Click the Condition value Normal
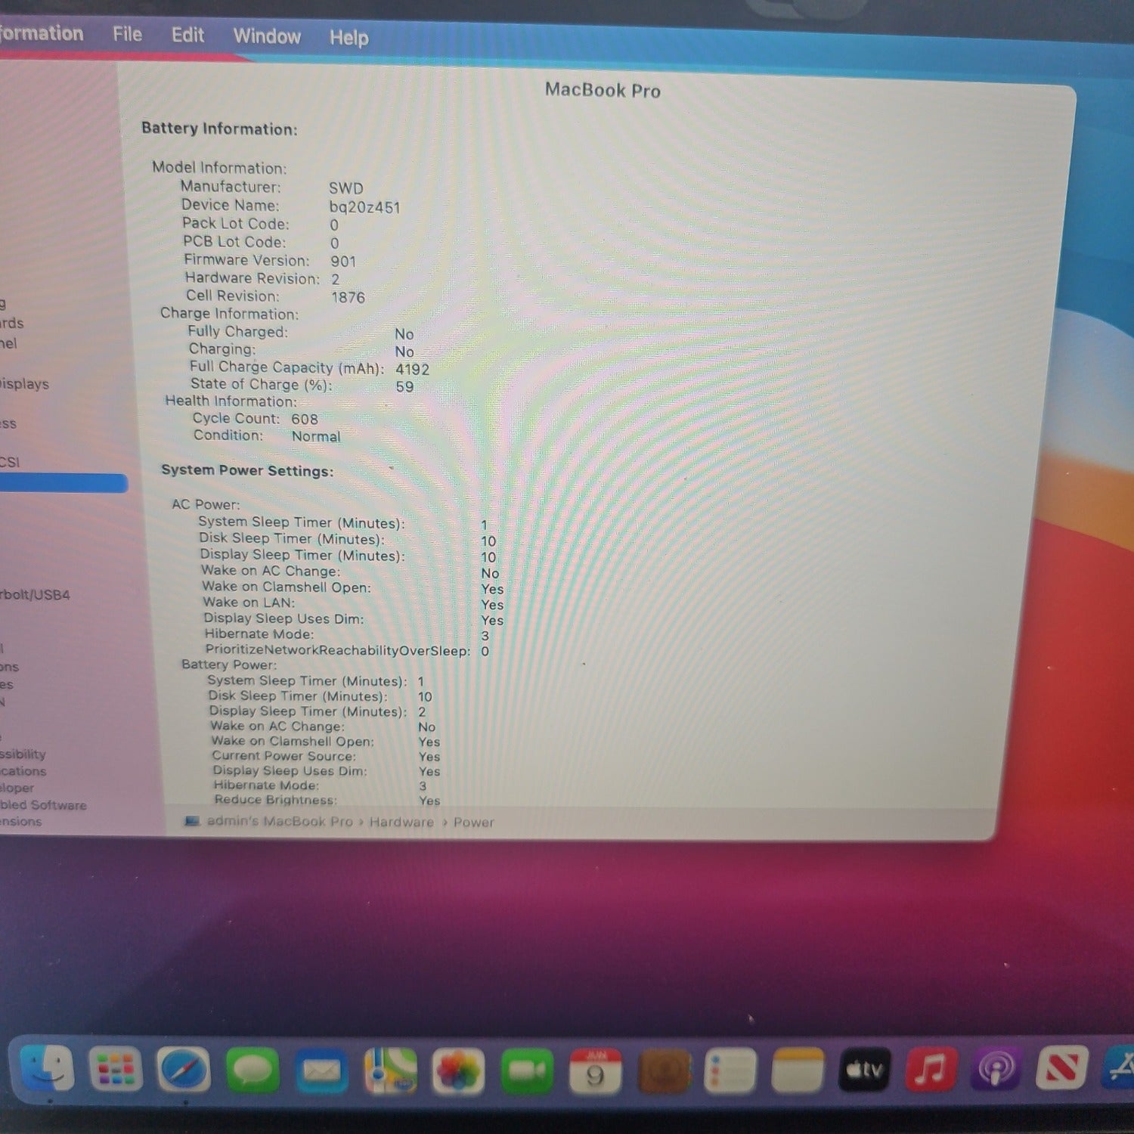The image size is (1134, 1134). pos(316,436)
